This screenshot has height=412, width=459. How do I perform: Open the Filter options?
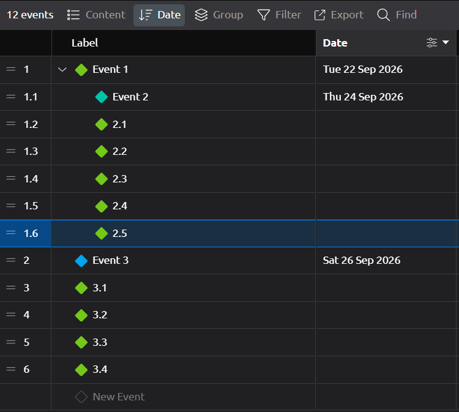pos(278,15)
